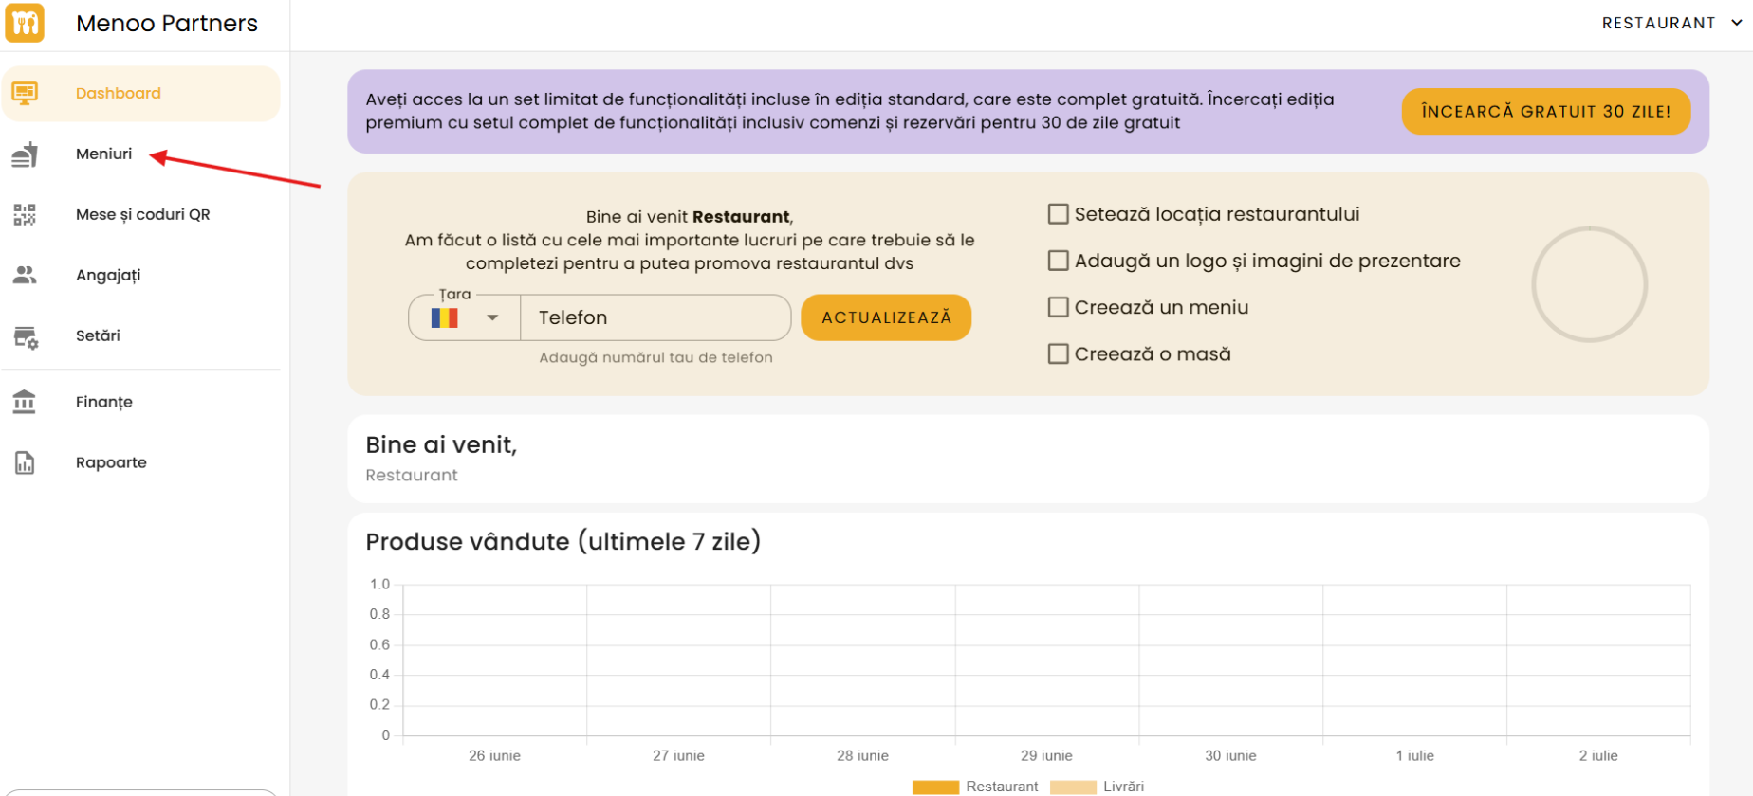
Task: Check the 'Creează un meniu' box
Action: (1058, 307)
